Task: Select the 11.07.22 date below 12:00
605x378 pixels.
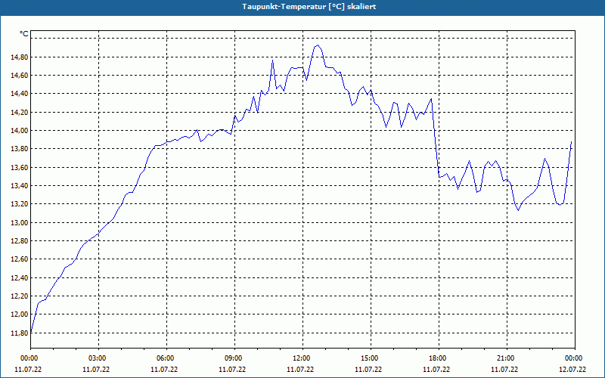Action: pyautogui.click(x=300, y=370)
